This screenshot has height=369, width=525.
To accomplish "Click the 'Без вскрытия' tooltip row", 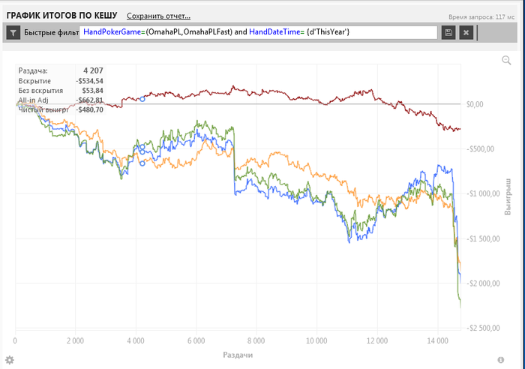I will click(61, 91).
